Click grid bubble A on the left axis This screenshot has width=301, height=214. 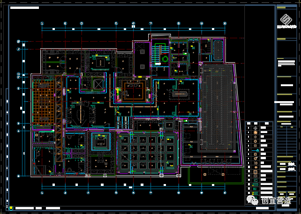19,131
